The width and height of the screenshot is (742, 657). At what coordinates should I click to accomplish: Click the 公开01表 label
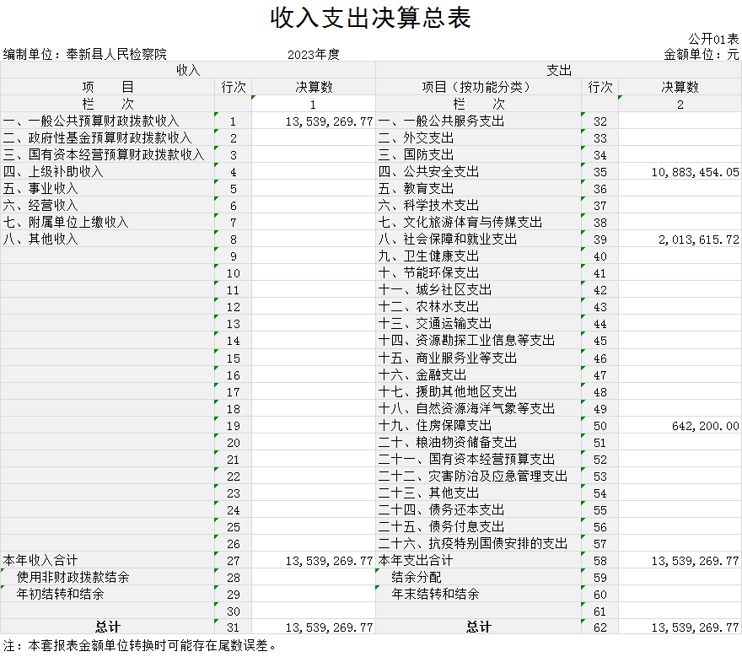713,39
